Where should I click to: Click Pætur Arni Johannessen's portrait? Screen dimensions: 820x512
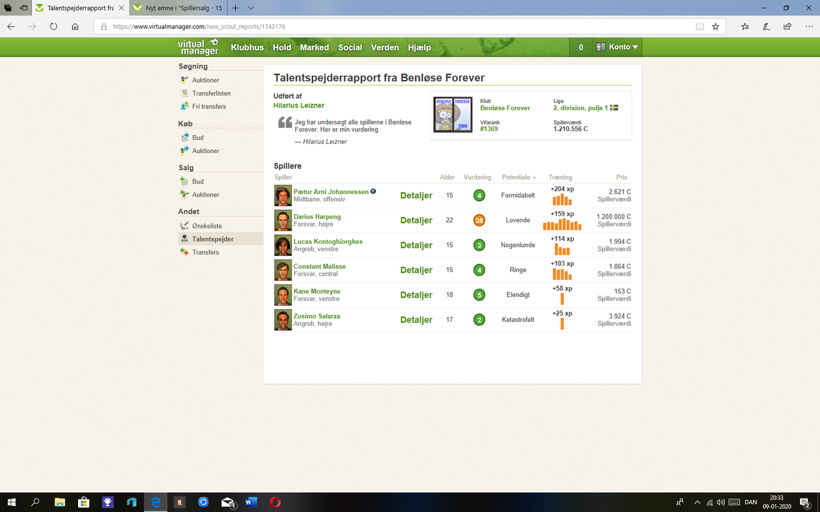coord(283,195)
